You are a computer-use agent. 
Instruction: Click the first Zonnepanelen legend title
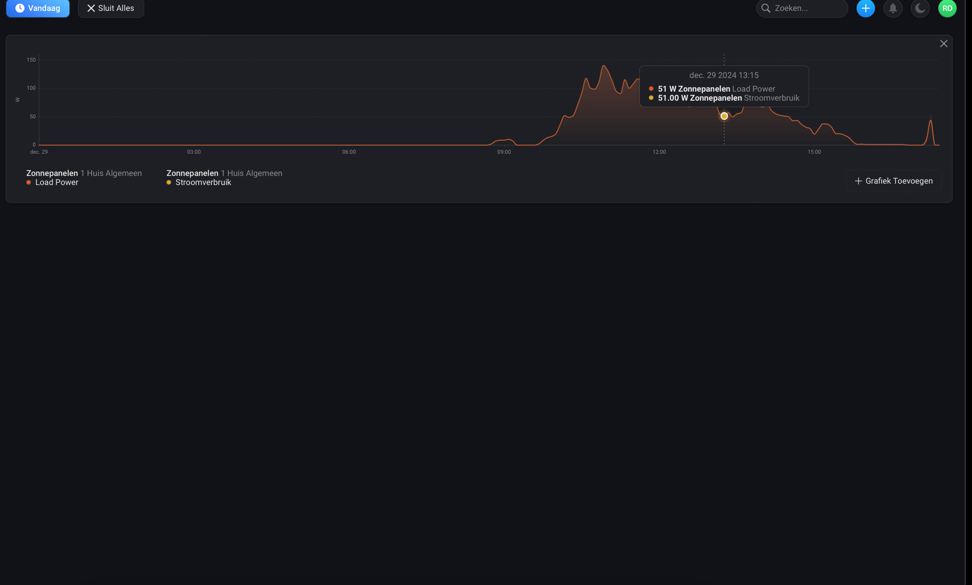(x=52, y=173)
